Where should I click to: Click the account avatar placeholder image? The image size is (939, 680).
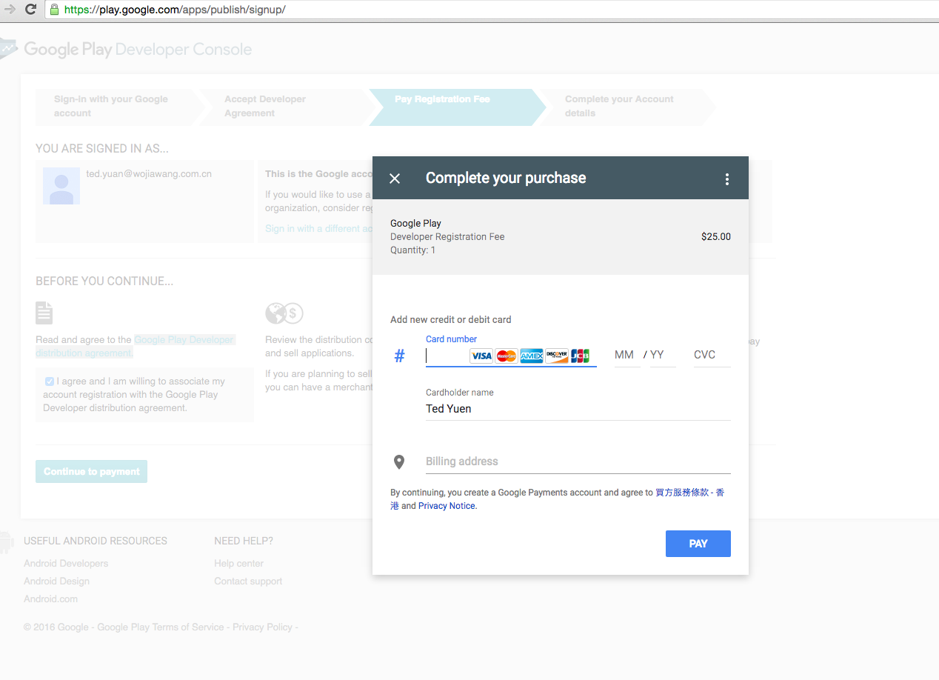[61, 186]
